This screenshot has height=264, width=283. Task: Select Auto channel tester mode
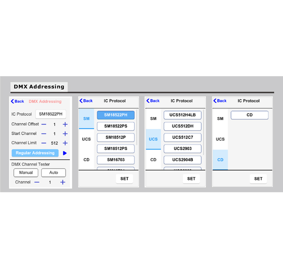tap(53, 172)
